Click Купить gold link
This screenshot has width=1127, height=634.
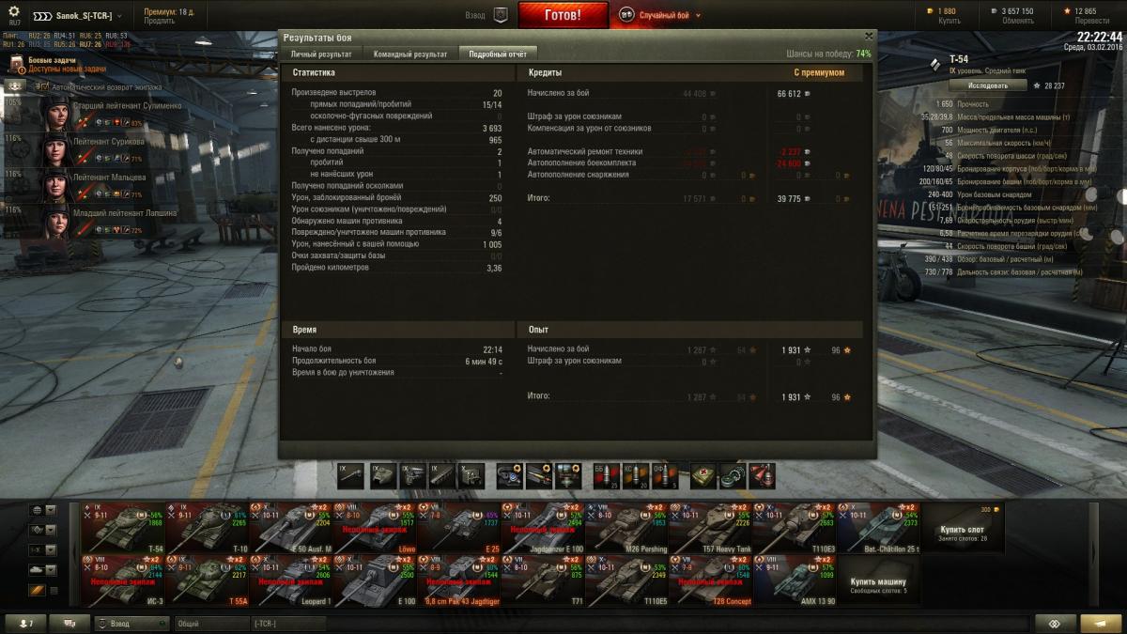click(x=949, y=21)
